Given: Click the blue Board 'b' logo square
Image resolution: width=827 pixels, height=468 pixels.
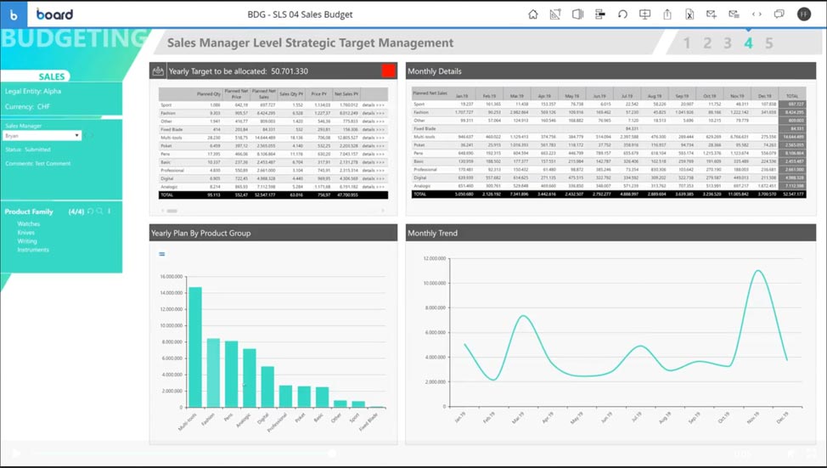Looking at the screenshot, I should pos(14,14).
